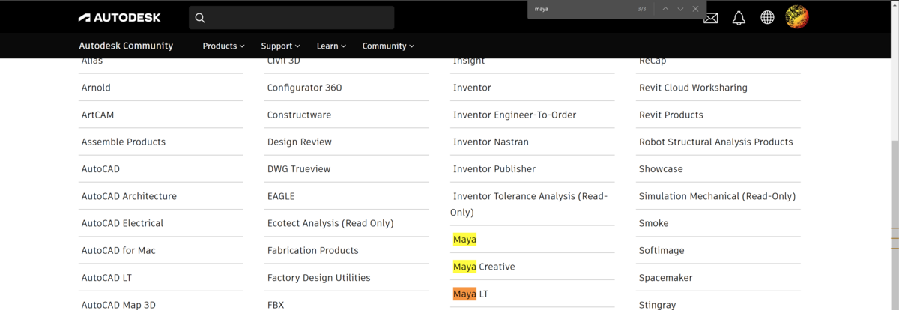
Task: Close the find bar
Action: [696, 9]
